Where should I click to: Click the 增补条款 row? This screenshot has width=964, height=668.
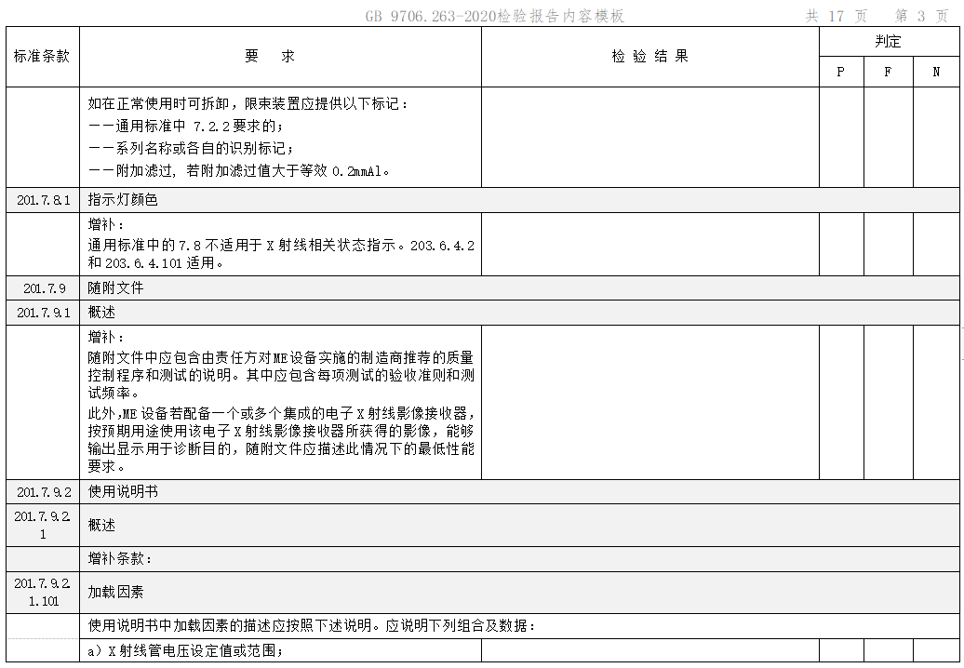click(483, 558)
